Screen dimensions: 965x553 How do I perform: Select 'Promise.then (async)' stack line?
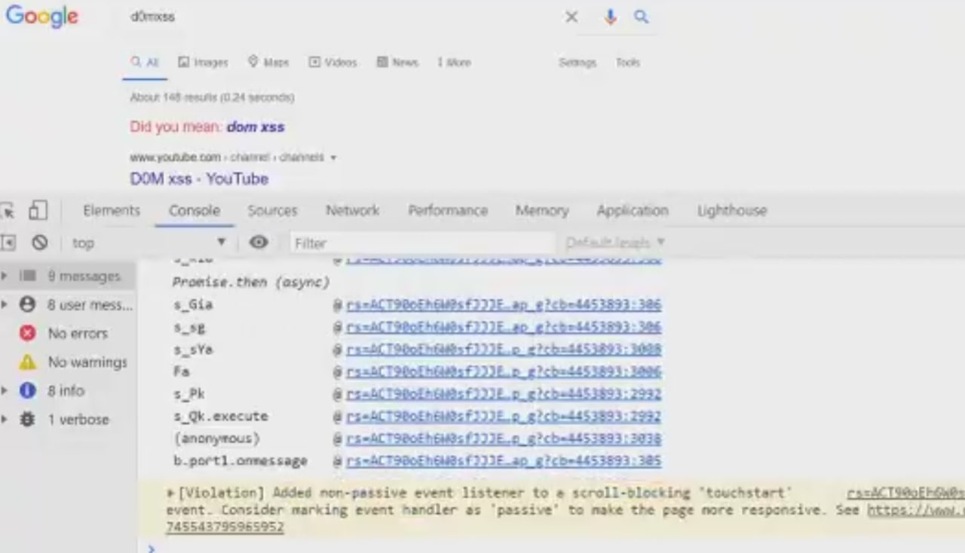coord(251,282)
